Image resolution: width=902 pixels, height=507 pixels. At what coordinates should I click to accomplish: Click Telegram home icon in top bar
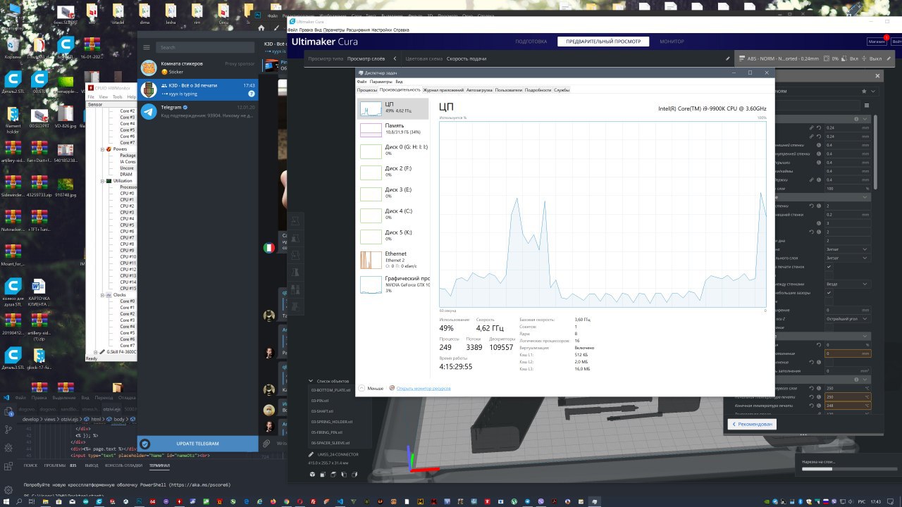tap(261, 28)
